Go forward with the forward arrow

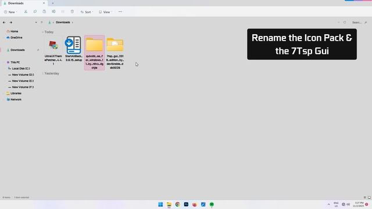[11, 22]
